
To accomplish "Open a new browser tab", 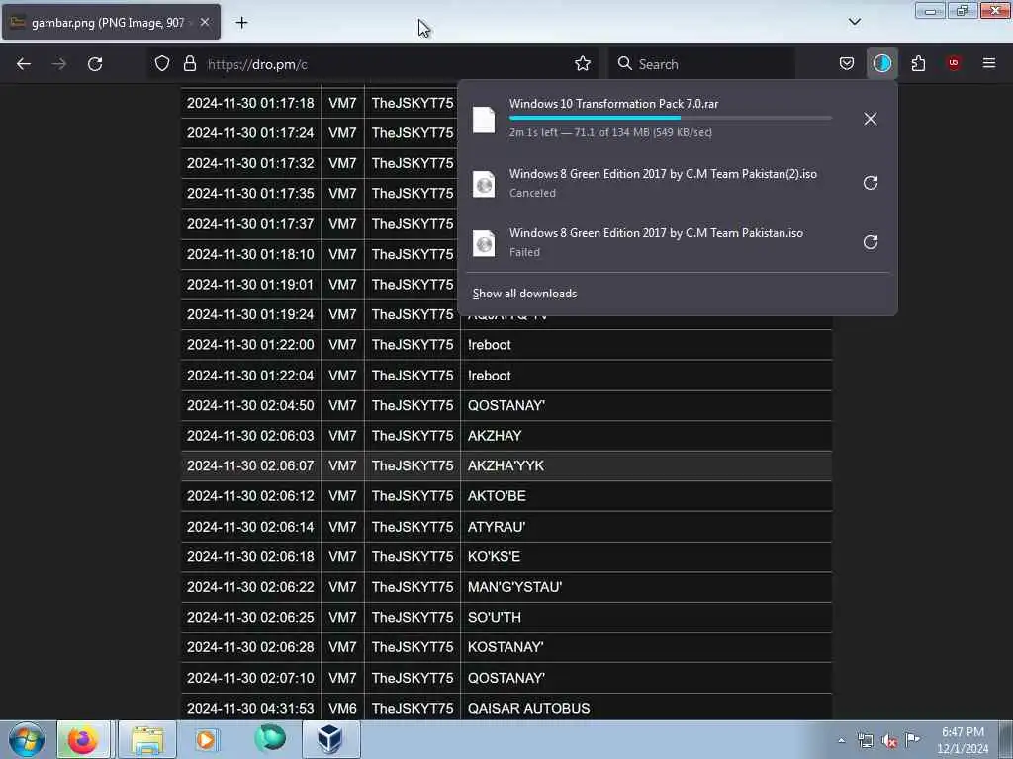I will 241,23.
